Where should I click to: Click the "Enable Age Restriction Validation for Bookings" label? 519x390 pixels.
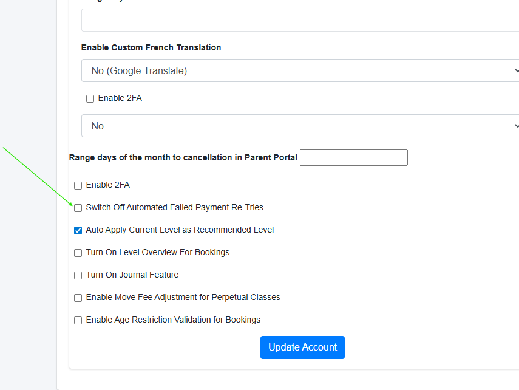173,320
